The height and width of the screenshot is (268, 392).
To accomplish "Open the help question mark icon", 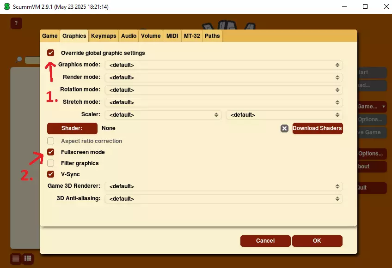I will (16, 23).
